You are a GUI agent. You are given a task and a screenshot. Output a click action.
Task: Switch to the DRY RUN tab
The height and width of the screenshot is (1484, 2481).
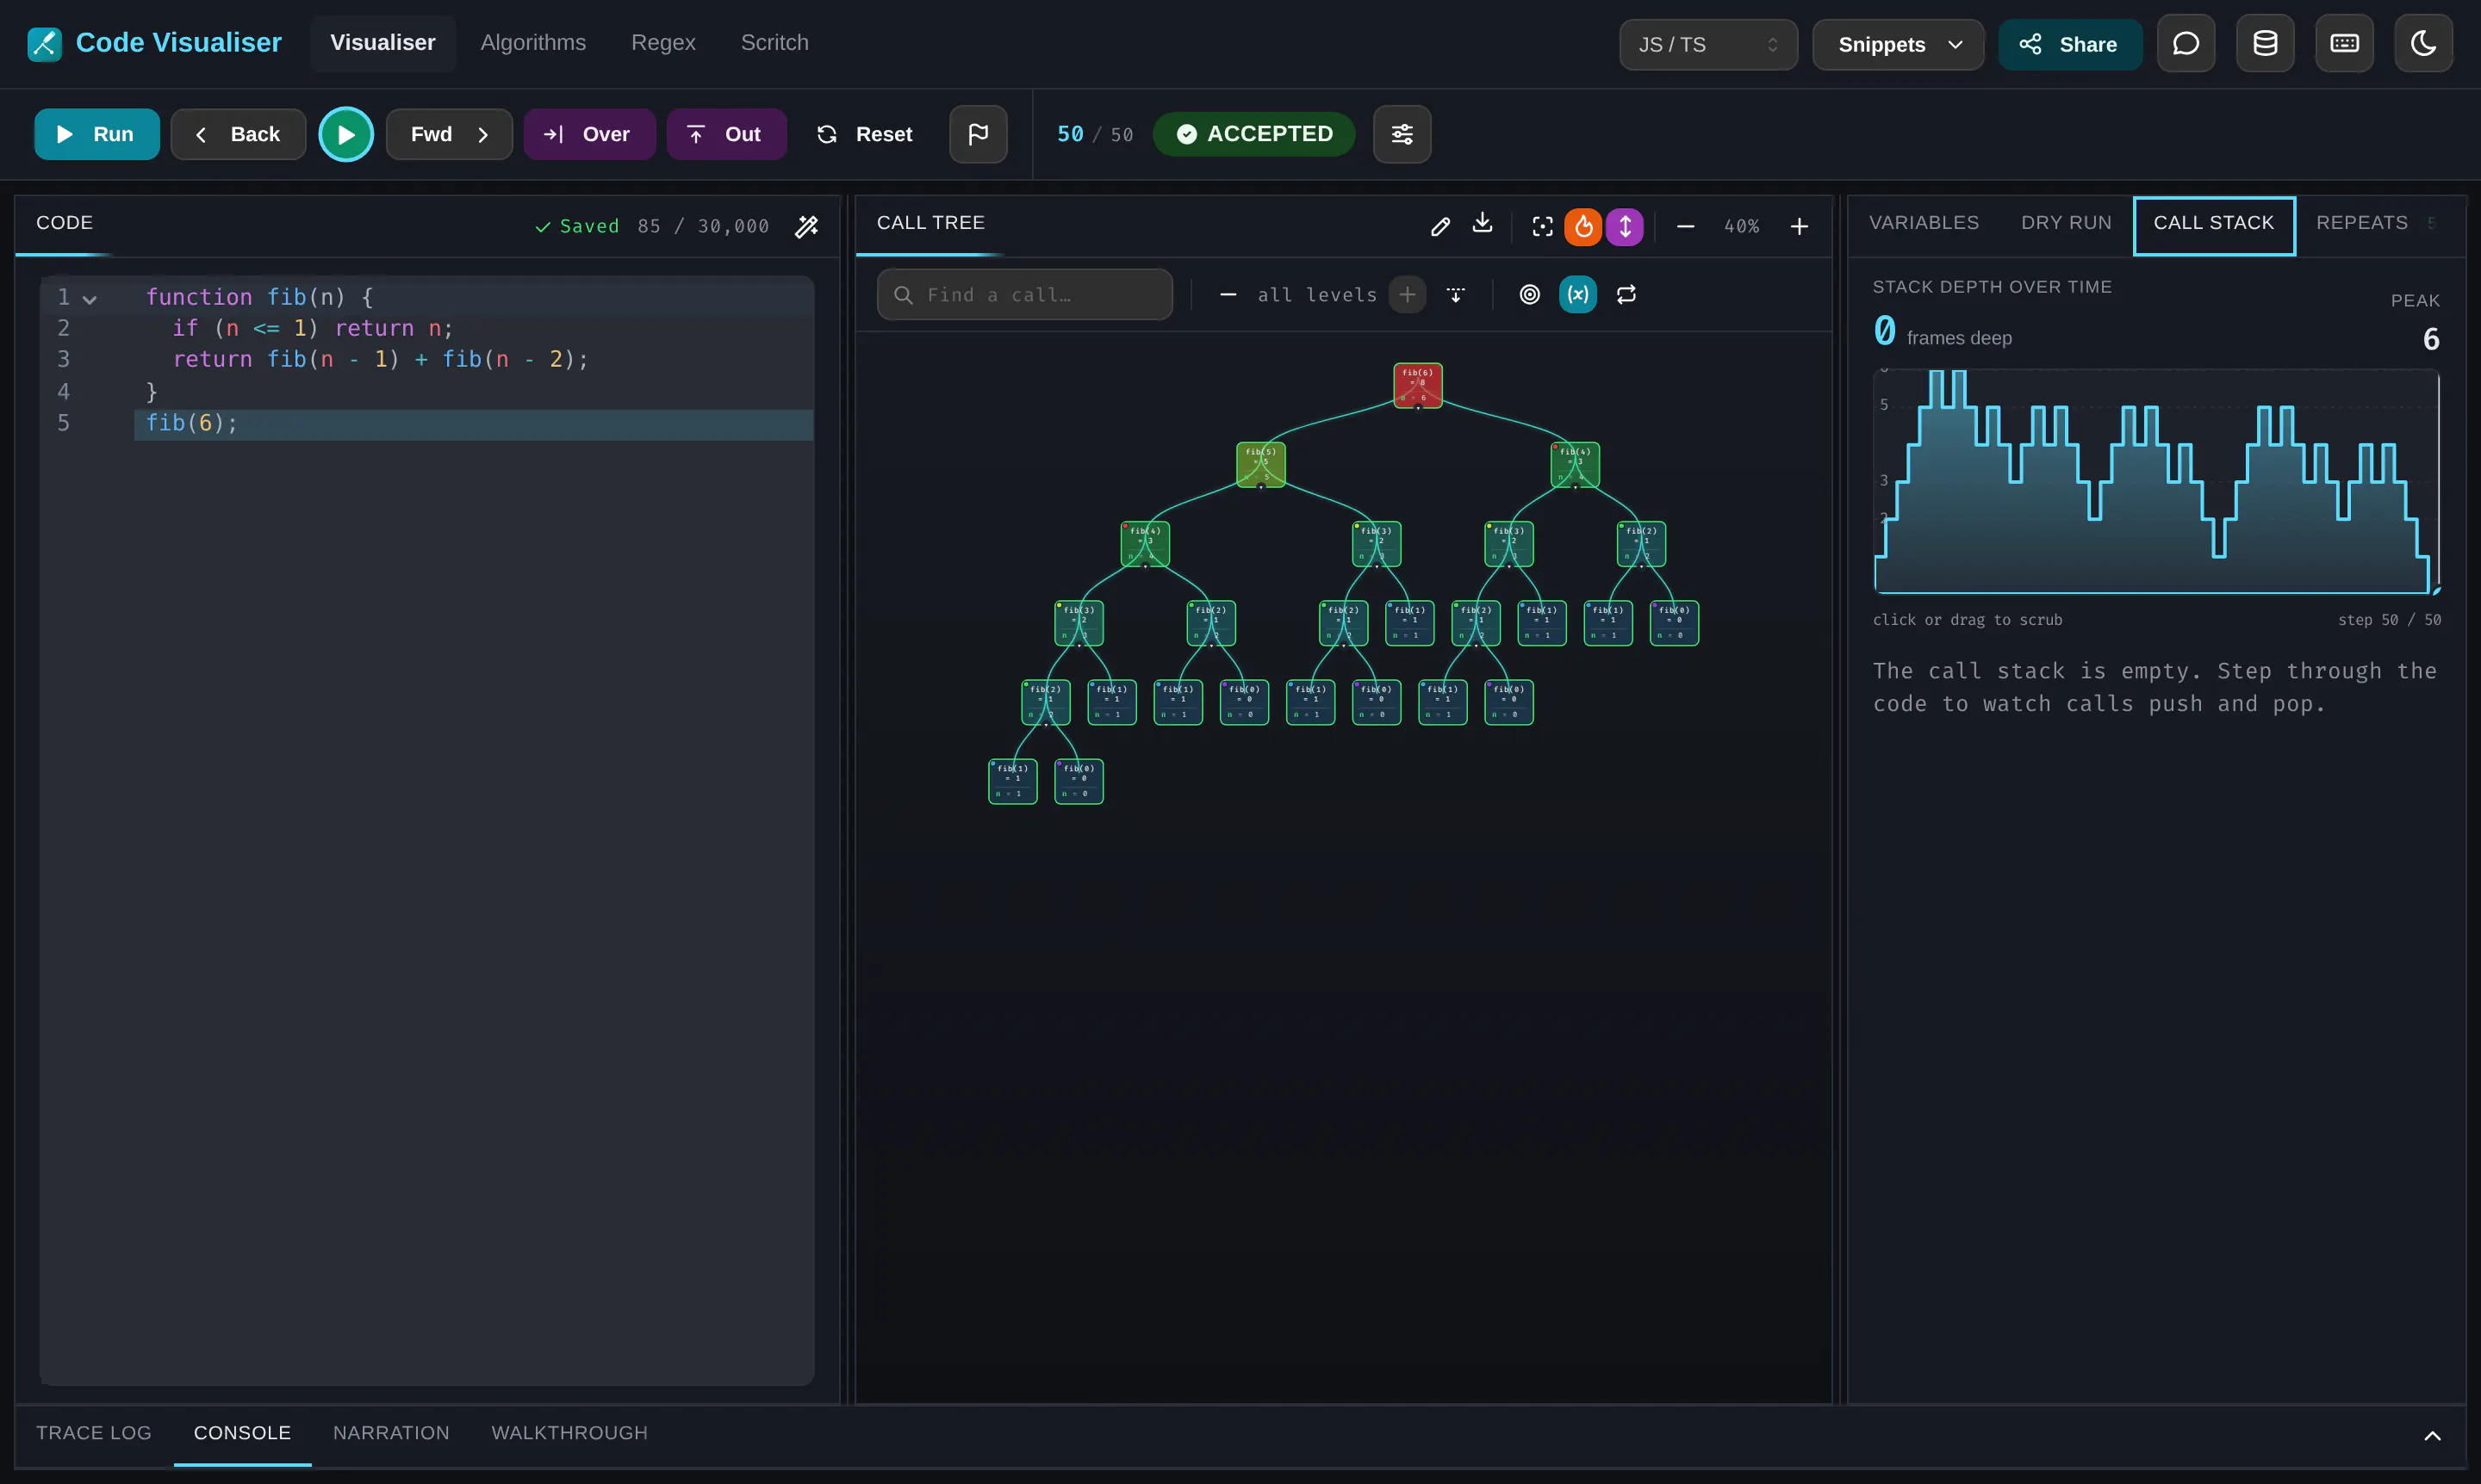click(2067, 223)
